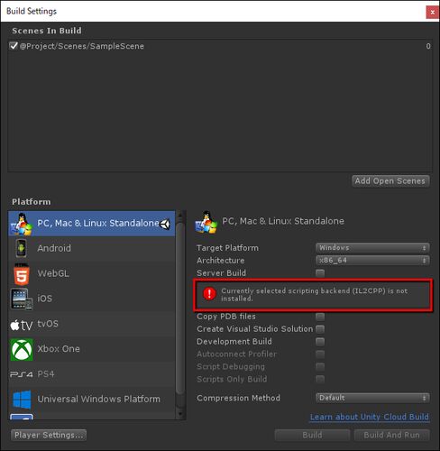Click the WebGL HTML5 icon

pos(22,274)
